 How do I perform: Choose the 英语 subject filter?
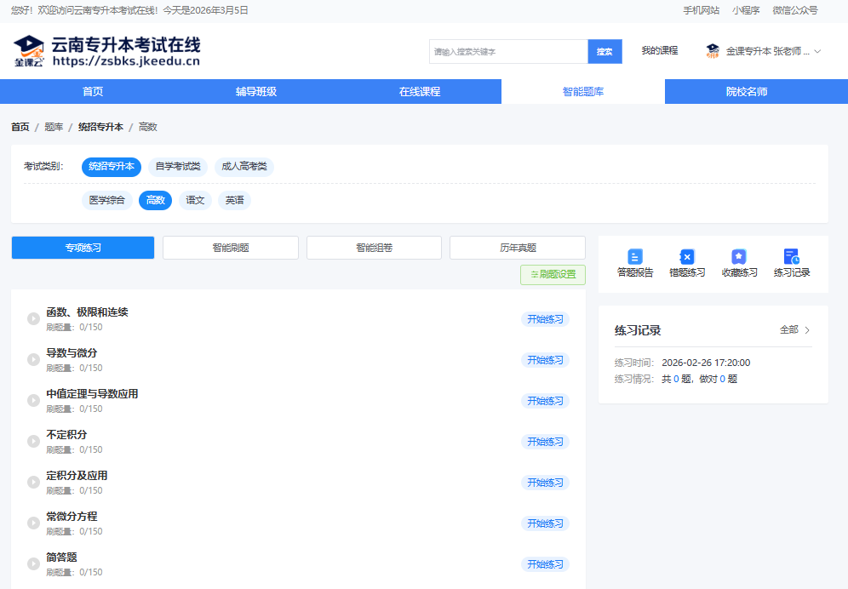[235, 200]
